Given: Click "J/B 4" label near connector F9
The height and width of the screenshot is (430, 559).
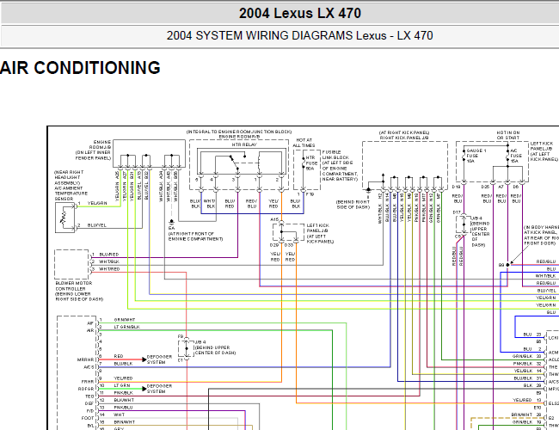Looking at the screenshot, I should pyautogui.click(x=200, y=342).
